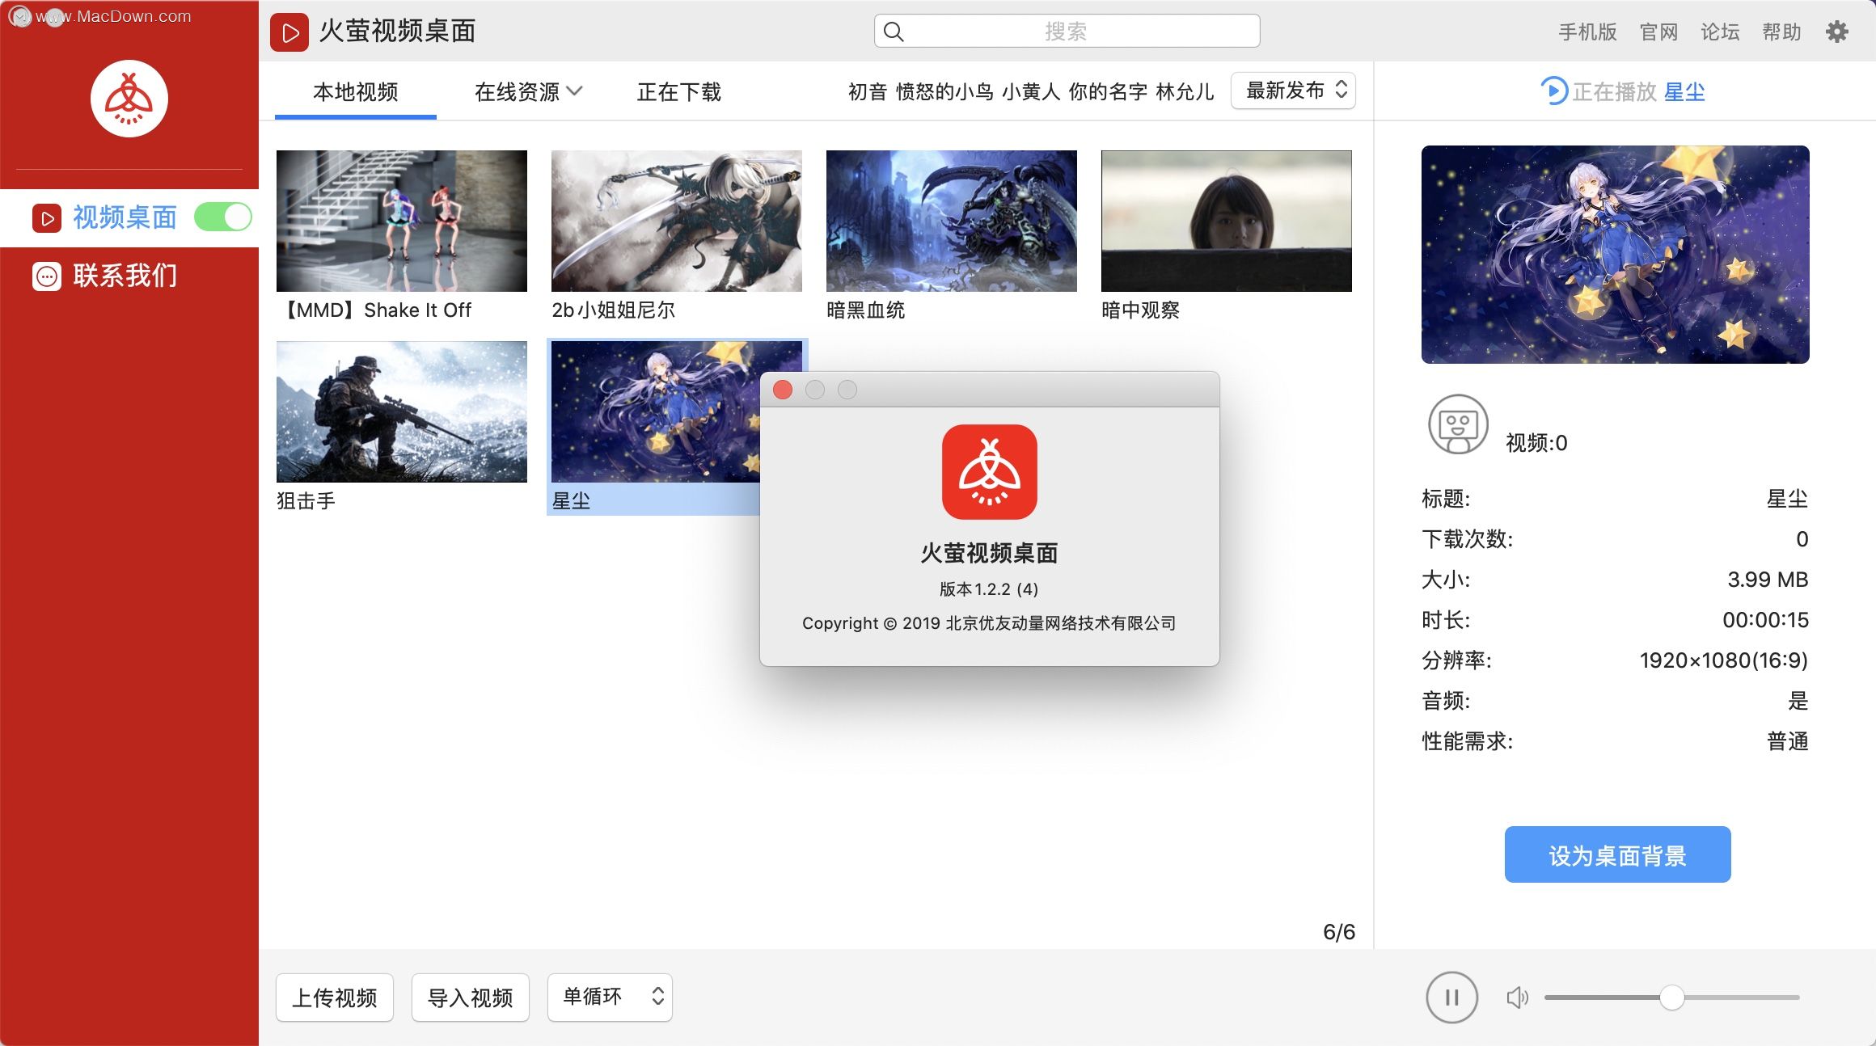Click the 初音 search tag
Screen dimensions: 1876x1046
(868, 91)
